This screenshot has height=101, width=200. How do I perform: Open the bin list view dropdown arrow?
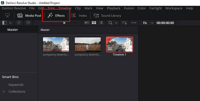(10, 23)
